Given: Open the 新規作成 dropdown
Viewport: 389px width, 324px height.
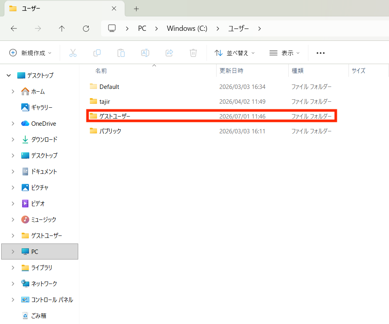Looking at the screenshot, I should [x=30, y=53].
